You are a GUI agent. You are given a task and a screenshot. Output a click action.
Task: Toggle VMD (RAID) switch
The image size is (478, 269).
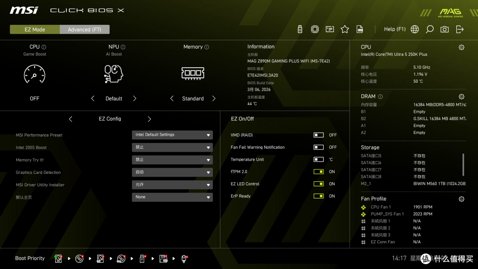(319, 135)
